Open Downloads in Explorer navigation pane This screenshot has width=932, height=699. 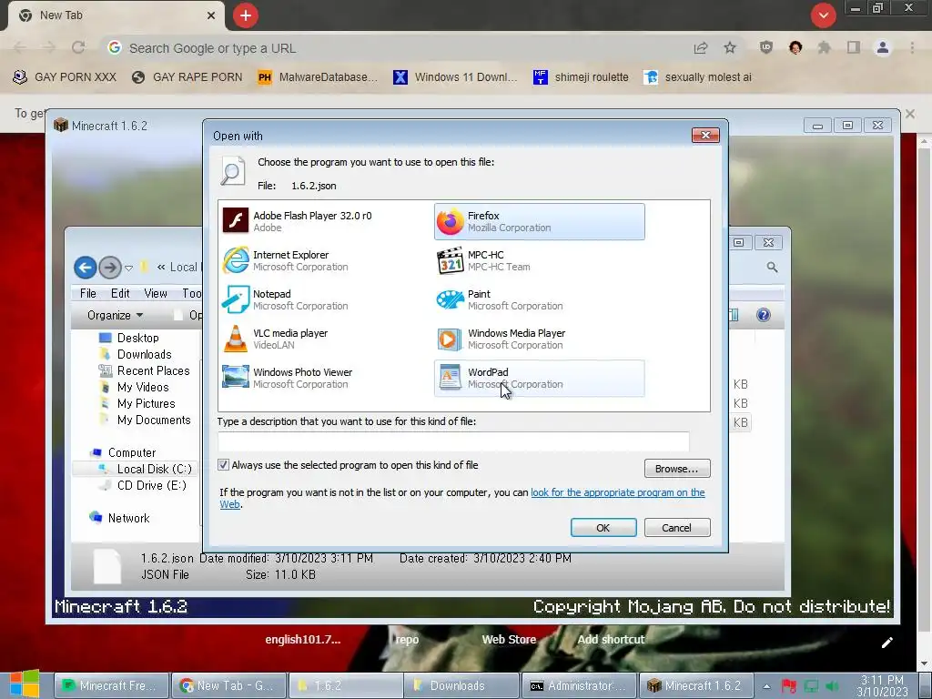click(145, 354)
